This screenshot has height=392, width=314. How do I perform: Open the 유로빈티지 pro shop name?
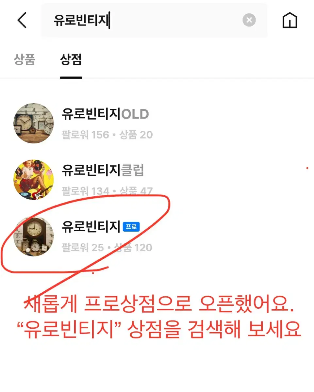pos(91,226)
